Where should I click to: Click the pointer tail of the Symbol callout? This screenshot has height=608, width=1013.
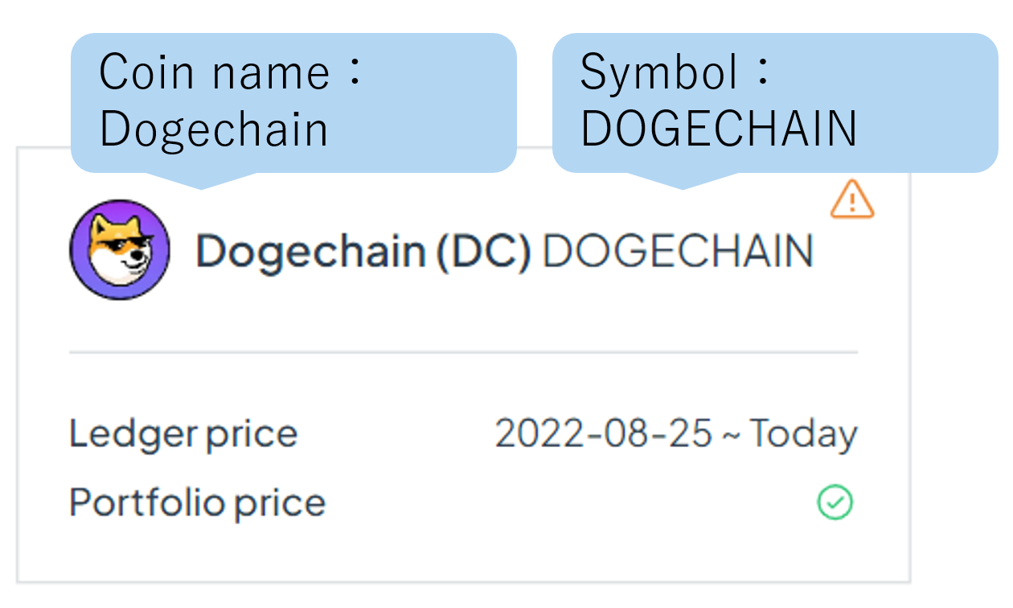[x=682, y=181]
